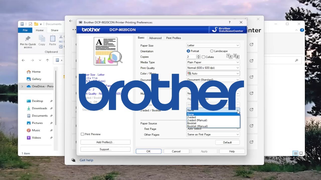Click the help question mark in the Printing Preferences title bar
Image resolution: width=321 pixels, height=180 pixels.
(230, 22)
